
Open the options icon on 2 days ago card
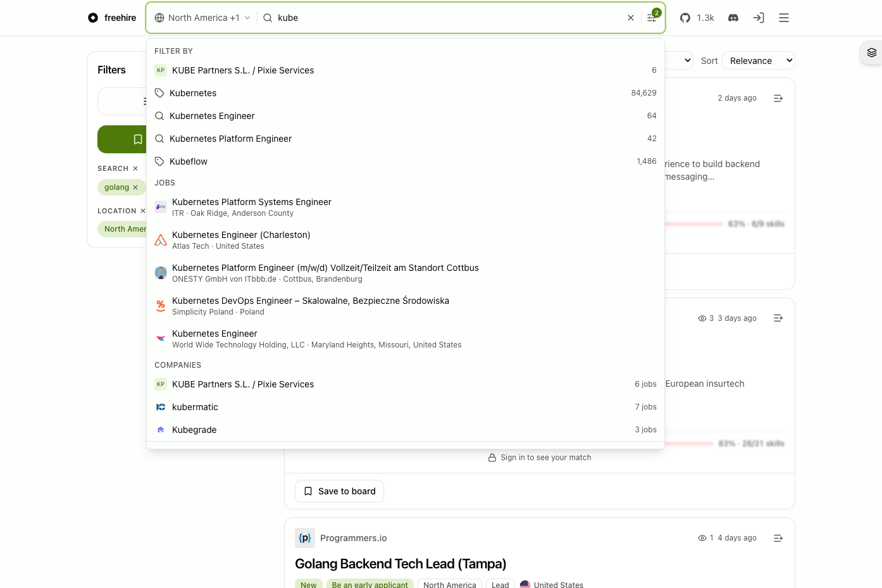[x=778, y=98]
